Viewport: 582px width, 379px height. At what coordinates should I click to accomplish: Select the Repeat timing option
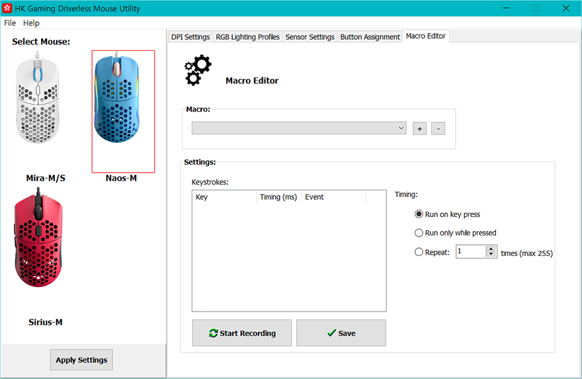click(x=432, y=252)
